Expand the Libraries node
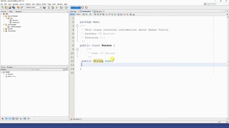This screenshot has width=229, height=128. point(4,29)
